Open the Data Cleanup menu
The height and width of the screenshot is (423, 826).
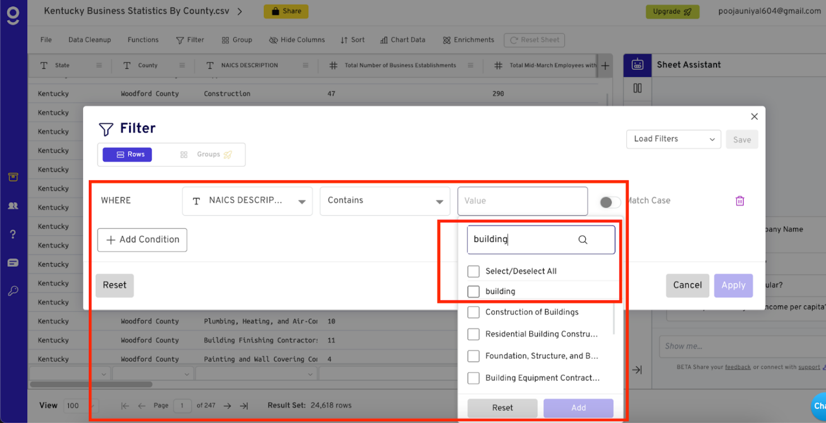point(90,40)
